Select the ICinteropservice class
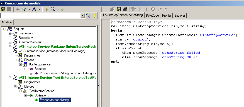The height and width of the screenshot is (107, 244). pyautogui.click(x=40, y=64)
